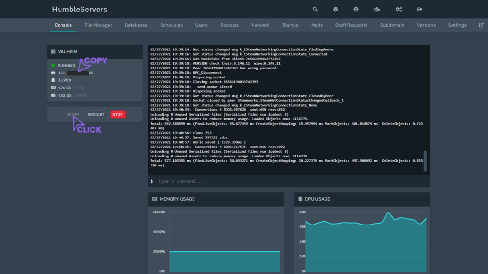Click the dollar prompt symbol
The image size is (488, 274).
pos(152,181)
